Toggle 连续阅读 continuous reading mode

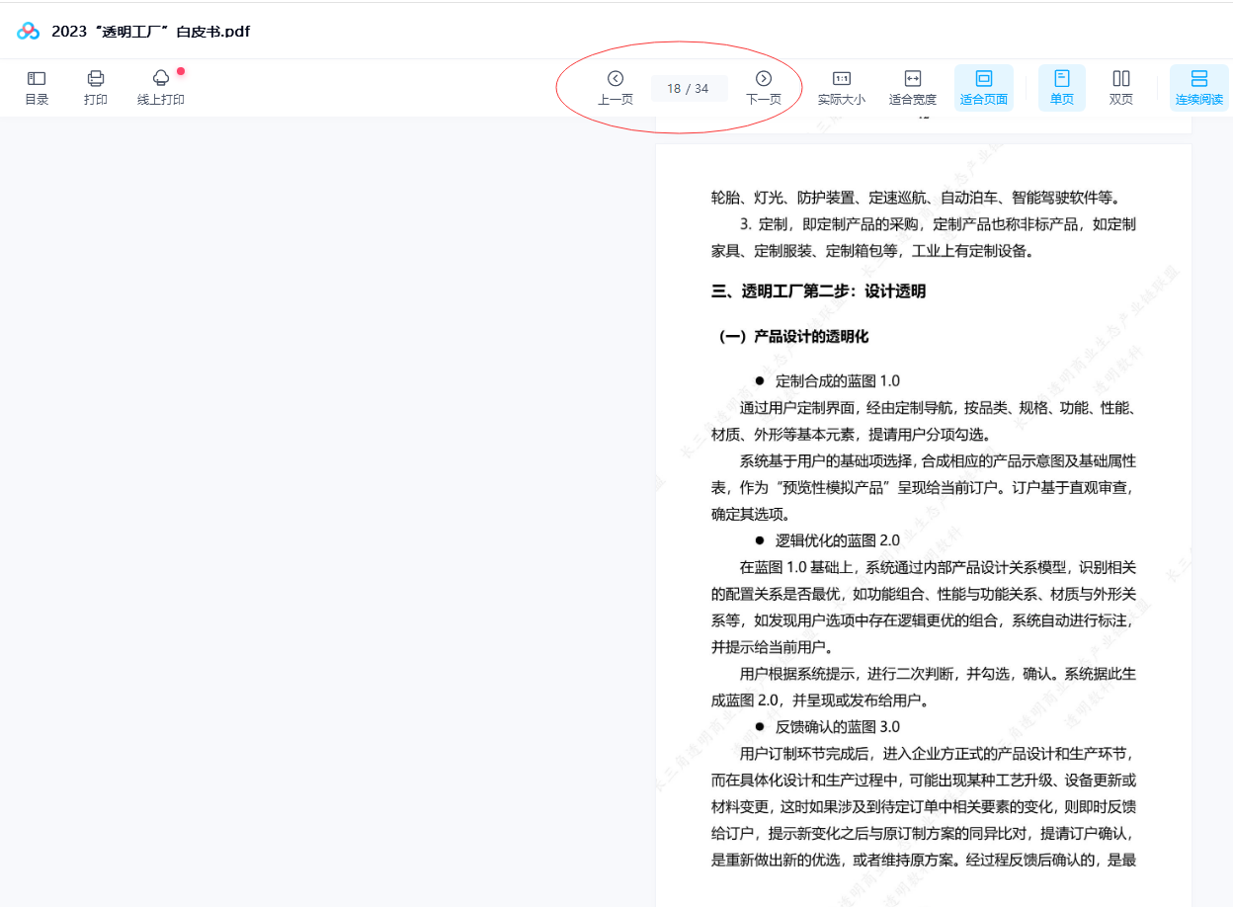[x=1198, y=87]
